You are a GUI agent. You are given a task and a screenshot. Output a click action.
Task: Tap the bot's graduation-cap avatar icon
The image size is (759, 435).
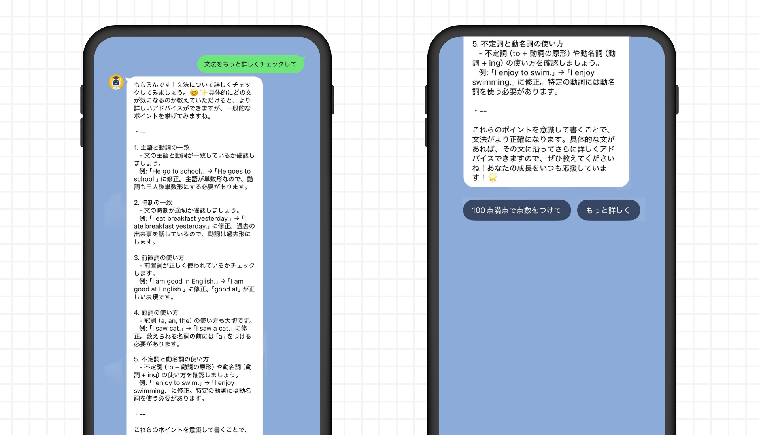116,82
